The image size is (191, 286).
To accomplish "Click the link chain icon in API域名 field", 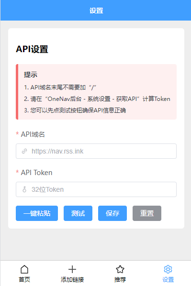I will point(24,151).
